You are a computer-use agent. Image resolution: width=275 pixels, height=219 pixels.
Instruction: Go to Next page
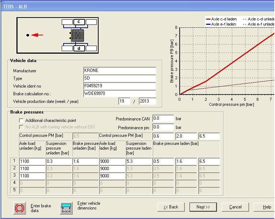tap(203, 207)
